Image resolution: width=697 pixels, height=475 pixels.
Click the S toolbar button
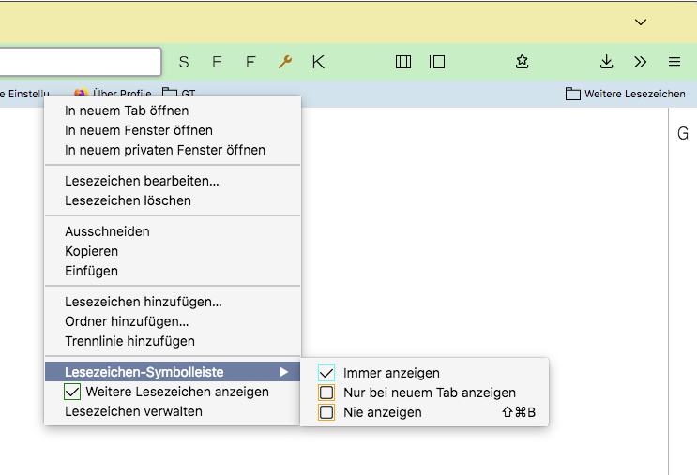point(184,62)
